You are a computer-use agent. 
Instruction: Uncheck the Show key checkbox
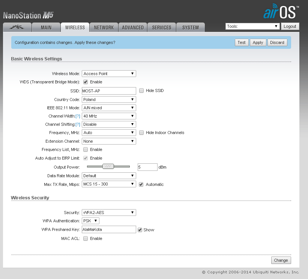tap(140, 230)
